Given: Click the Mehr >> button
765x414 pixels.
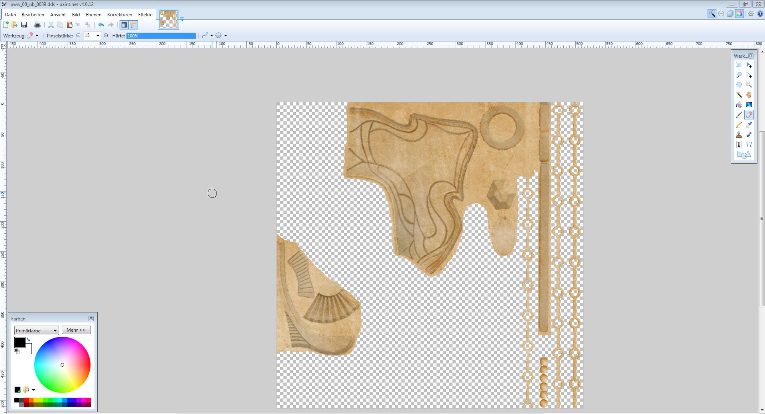Looking at the screenshot, I should (76, 330).
